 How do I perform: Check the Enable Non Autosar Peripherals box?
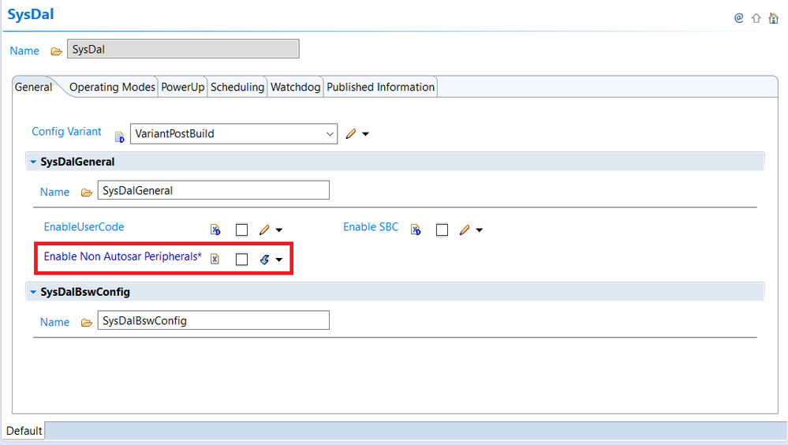click(242, 259)
